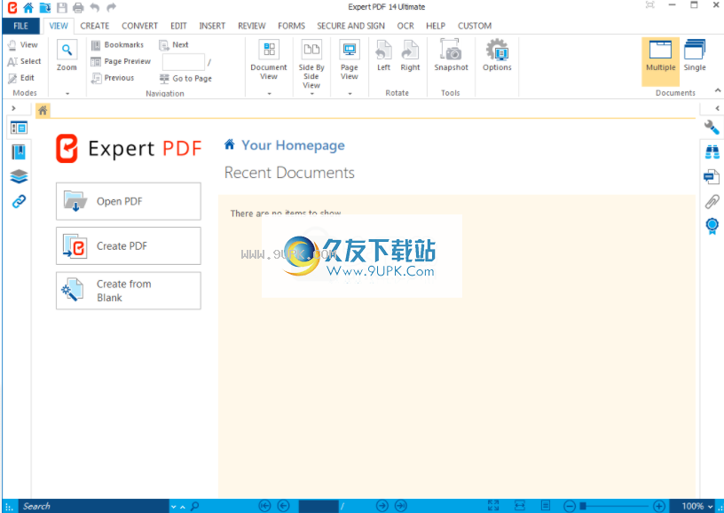Select the View hand mode

click(x=23, y=44)
